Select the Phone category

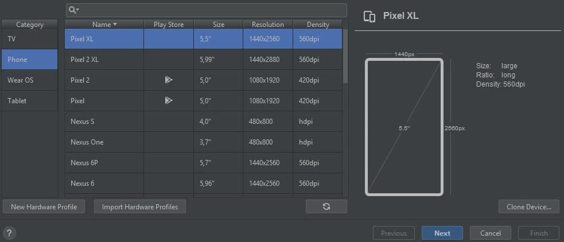click(29, 59)
